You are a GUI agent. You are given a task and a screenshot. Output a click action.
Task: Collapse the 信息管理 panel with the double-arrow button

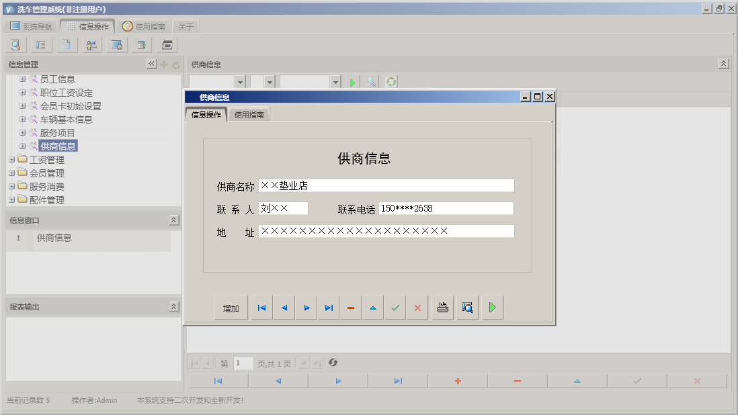(151, 64)
